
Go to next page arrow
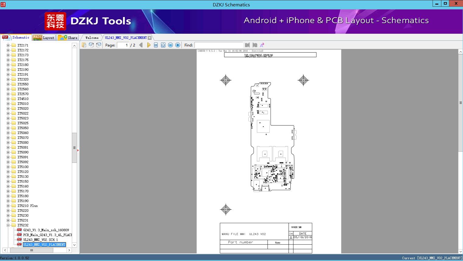point(149,45)
